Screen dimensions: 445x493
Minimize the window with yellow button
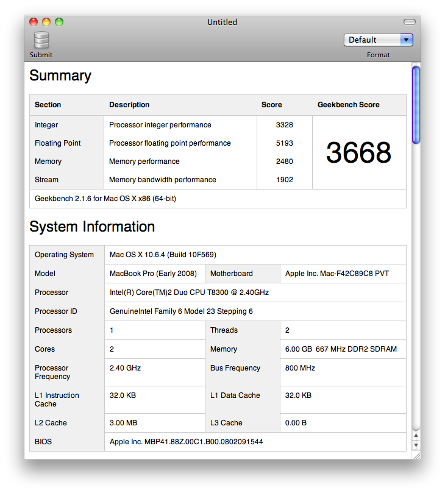coord(46,22)
